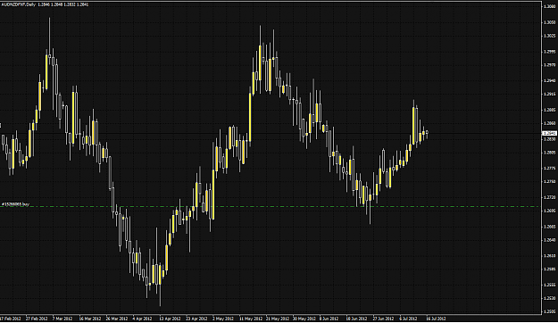
Task: Click the 1.2970 price level label
Action: 550,65
